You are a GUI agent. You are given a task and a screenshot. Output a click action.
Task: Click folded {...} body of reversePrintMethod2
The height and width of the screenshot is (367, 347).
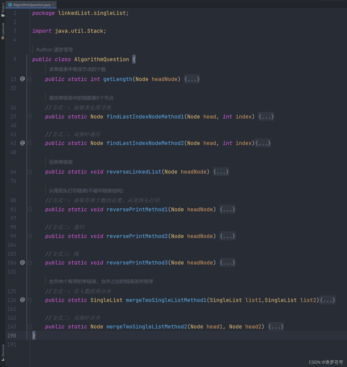click(227, 236)
